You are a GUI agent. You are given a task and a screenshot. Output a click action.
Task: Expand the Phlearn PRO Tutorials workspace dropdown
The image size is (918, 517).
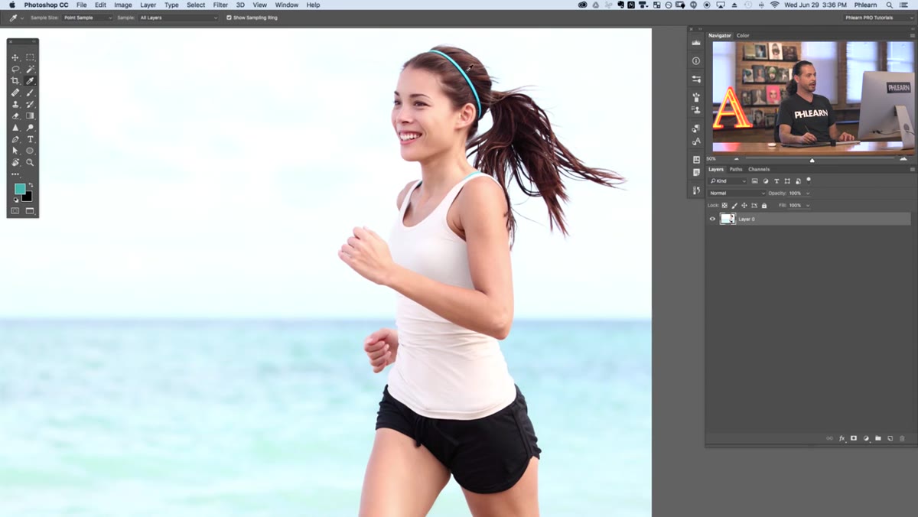click(x=879, y=18)
